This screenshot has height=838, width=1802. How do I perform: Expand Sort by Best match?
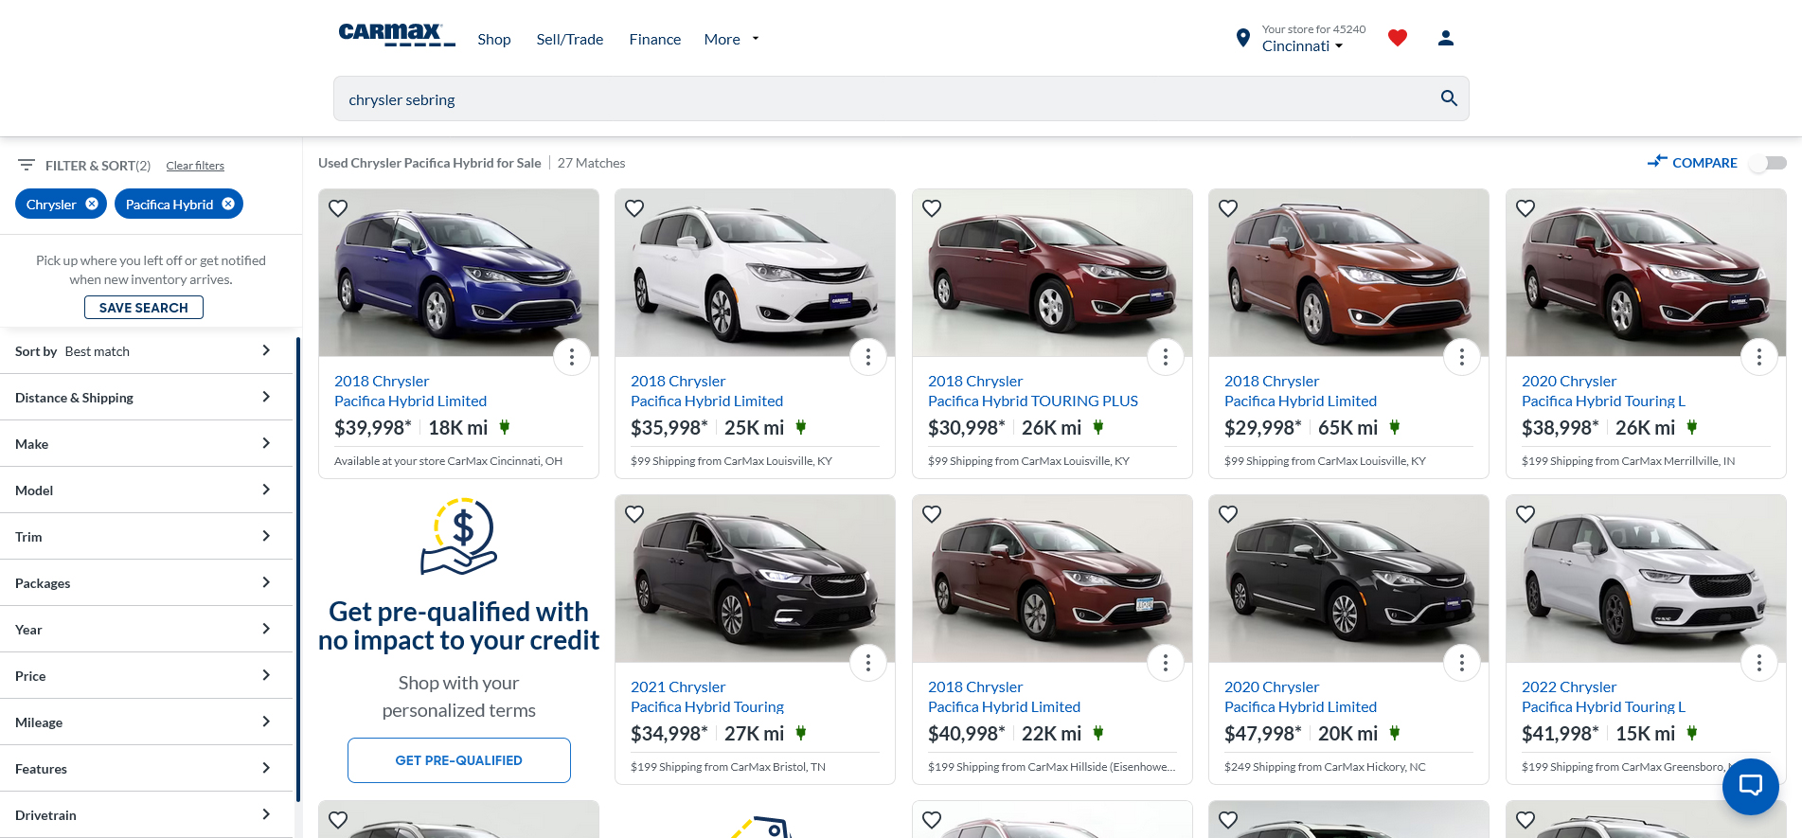pyautogui.click(x=144, y=351)
